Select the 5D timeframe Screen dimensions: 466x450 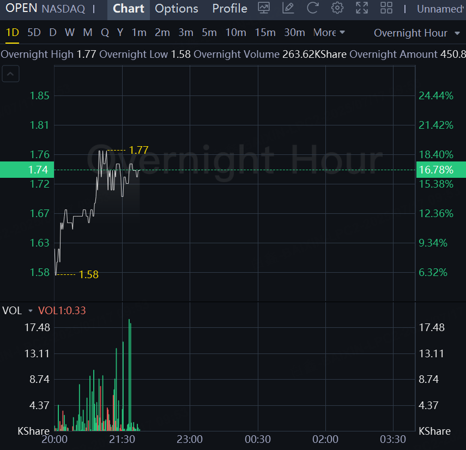pyautogui.click(x=34, y=32)
